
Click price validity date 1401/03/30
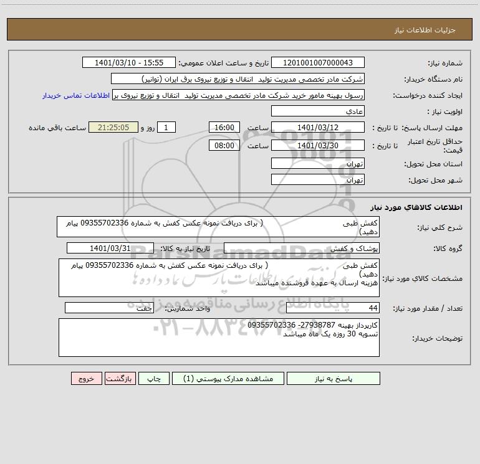(x=318, y=145)
